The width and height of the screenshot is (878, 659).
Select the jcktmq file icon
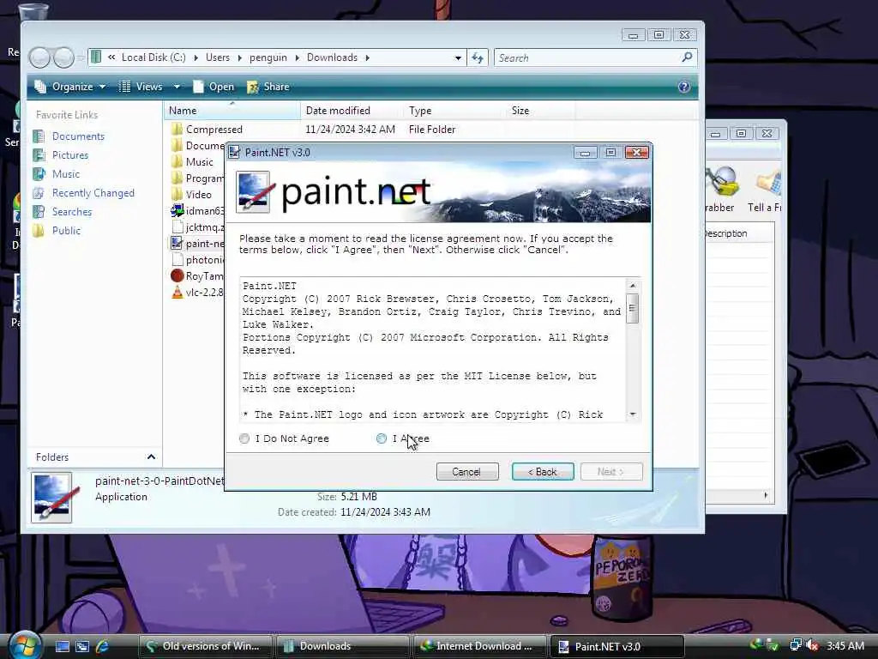coord(177,227)
